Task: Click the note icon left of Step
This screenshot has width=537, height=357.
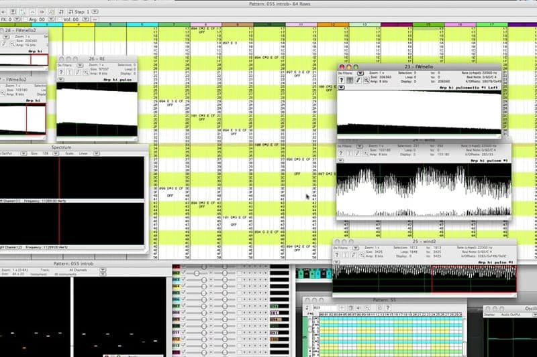Action: [71, 11]
